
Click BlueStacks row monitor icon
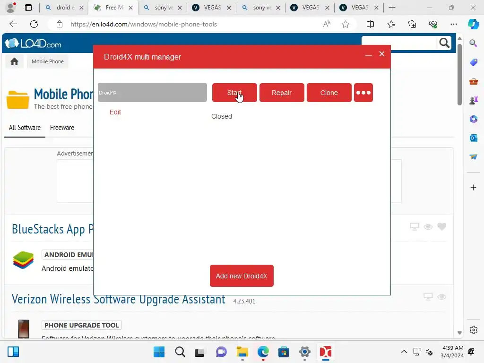(414, 227)
